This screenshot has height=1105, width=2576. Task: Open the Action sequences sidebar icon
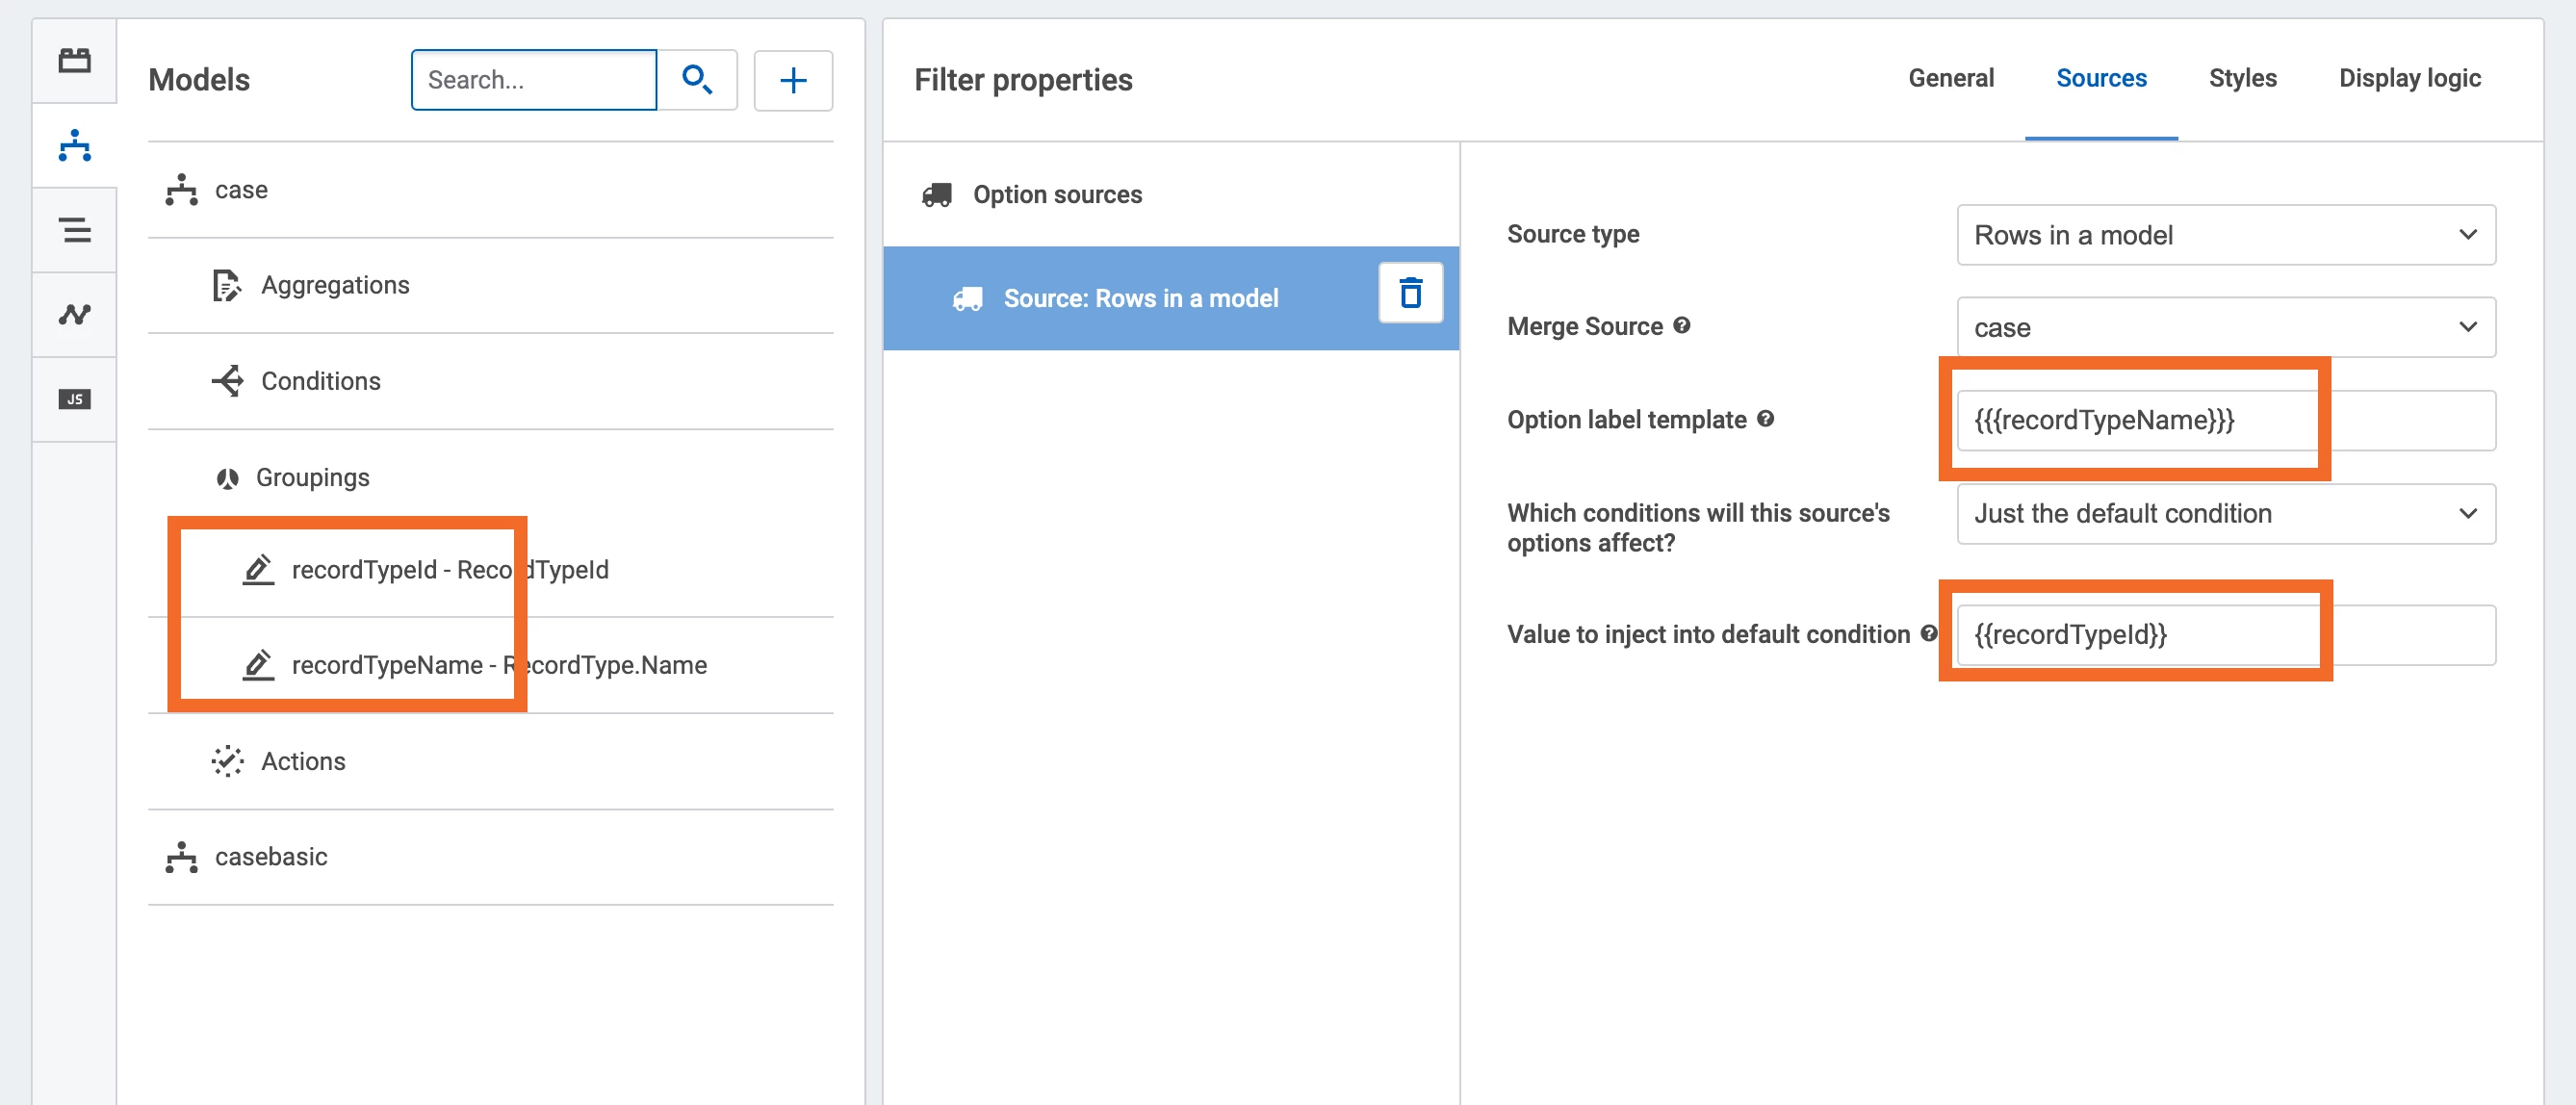pyautogui.click(x=74, y=315)
